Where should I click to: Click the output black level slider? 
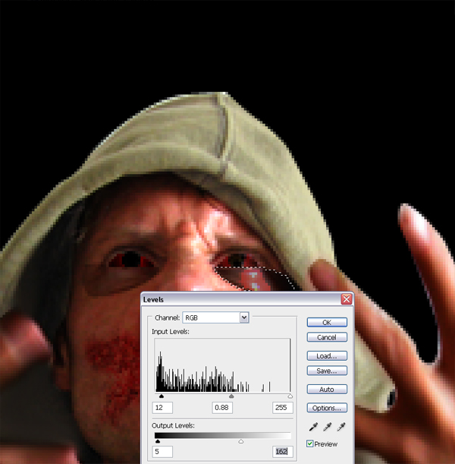(x=158, y=441)
